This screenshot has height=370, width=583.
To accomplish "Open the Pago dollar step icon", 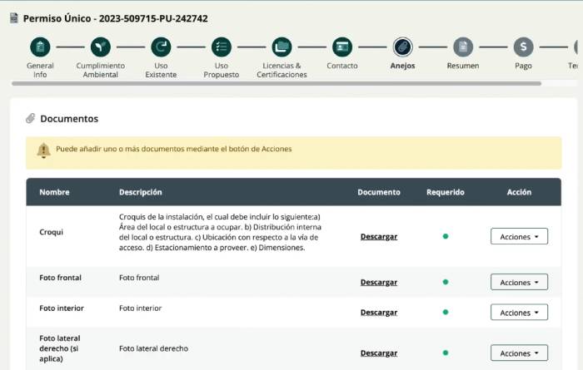I will tap(523, 47).
